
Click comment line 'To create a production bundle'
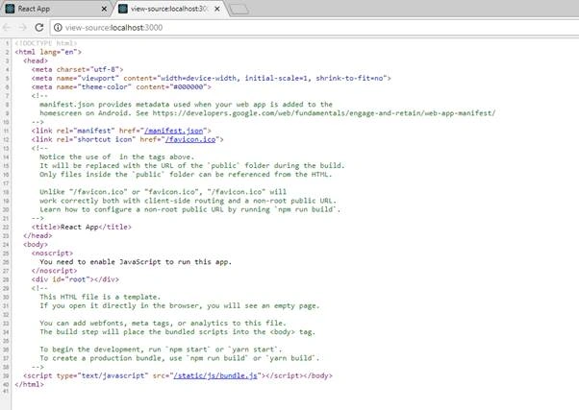click(x=180, y=358)
